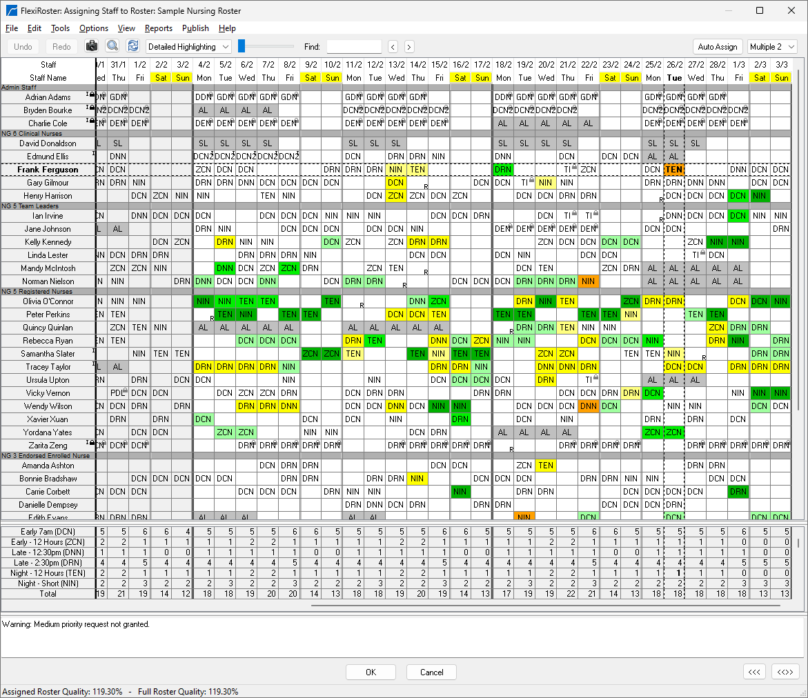Click the <<< collapse panel button
Screen dimensions: 808x698
pyautogui.click(x=754, y=672)
